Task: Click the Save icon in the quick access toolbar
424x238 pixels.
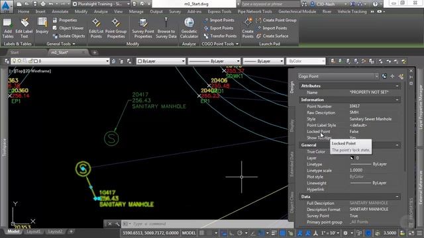Action: (x=35, y=4)
